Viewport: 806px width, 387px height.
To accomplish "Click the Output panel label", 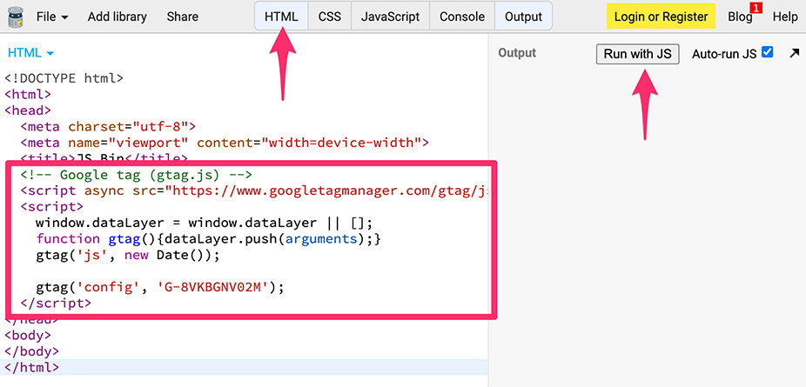I will (517, 53).
